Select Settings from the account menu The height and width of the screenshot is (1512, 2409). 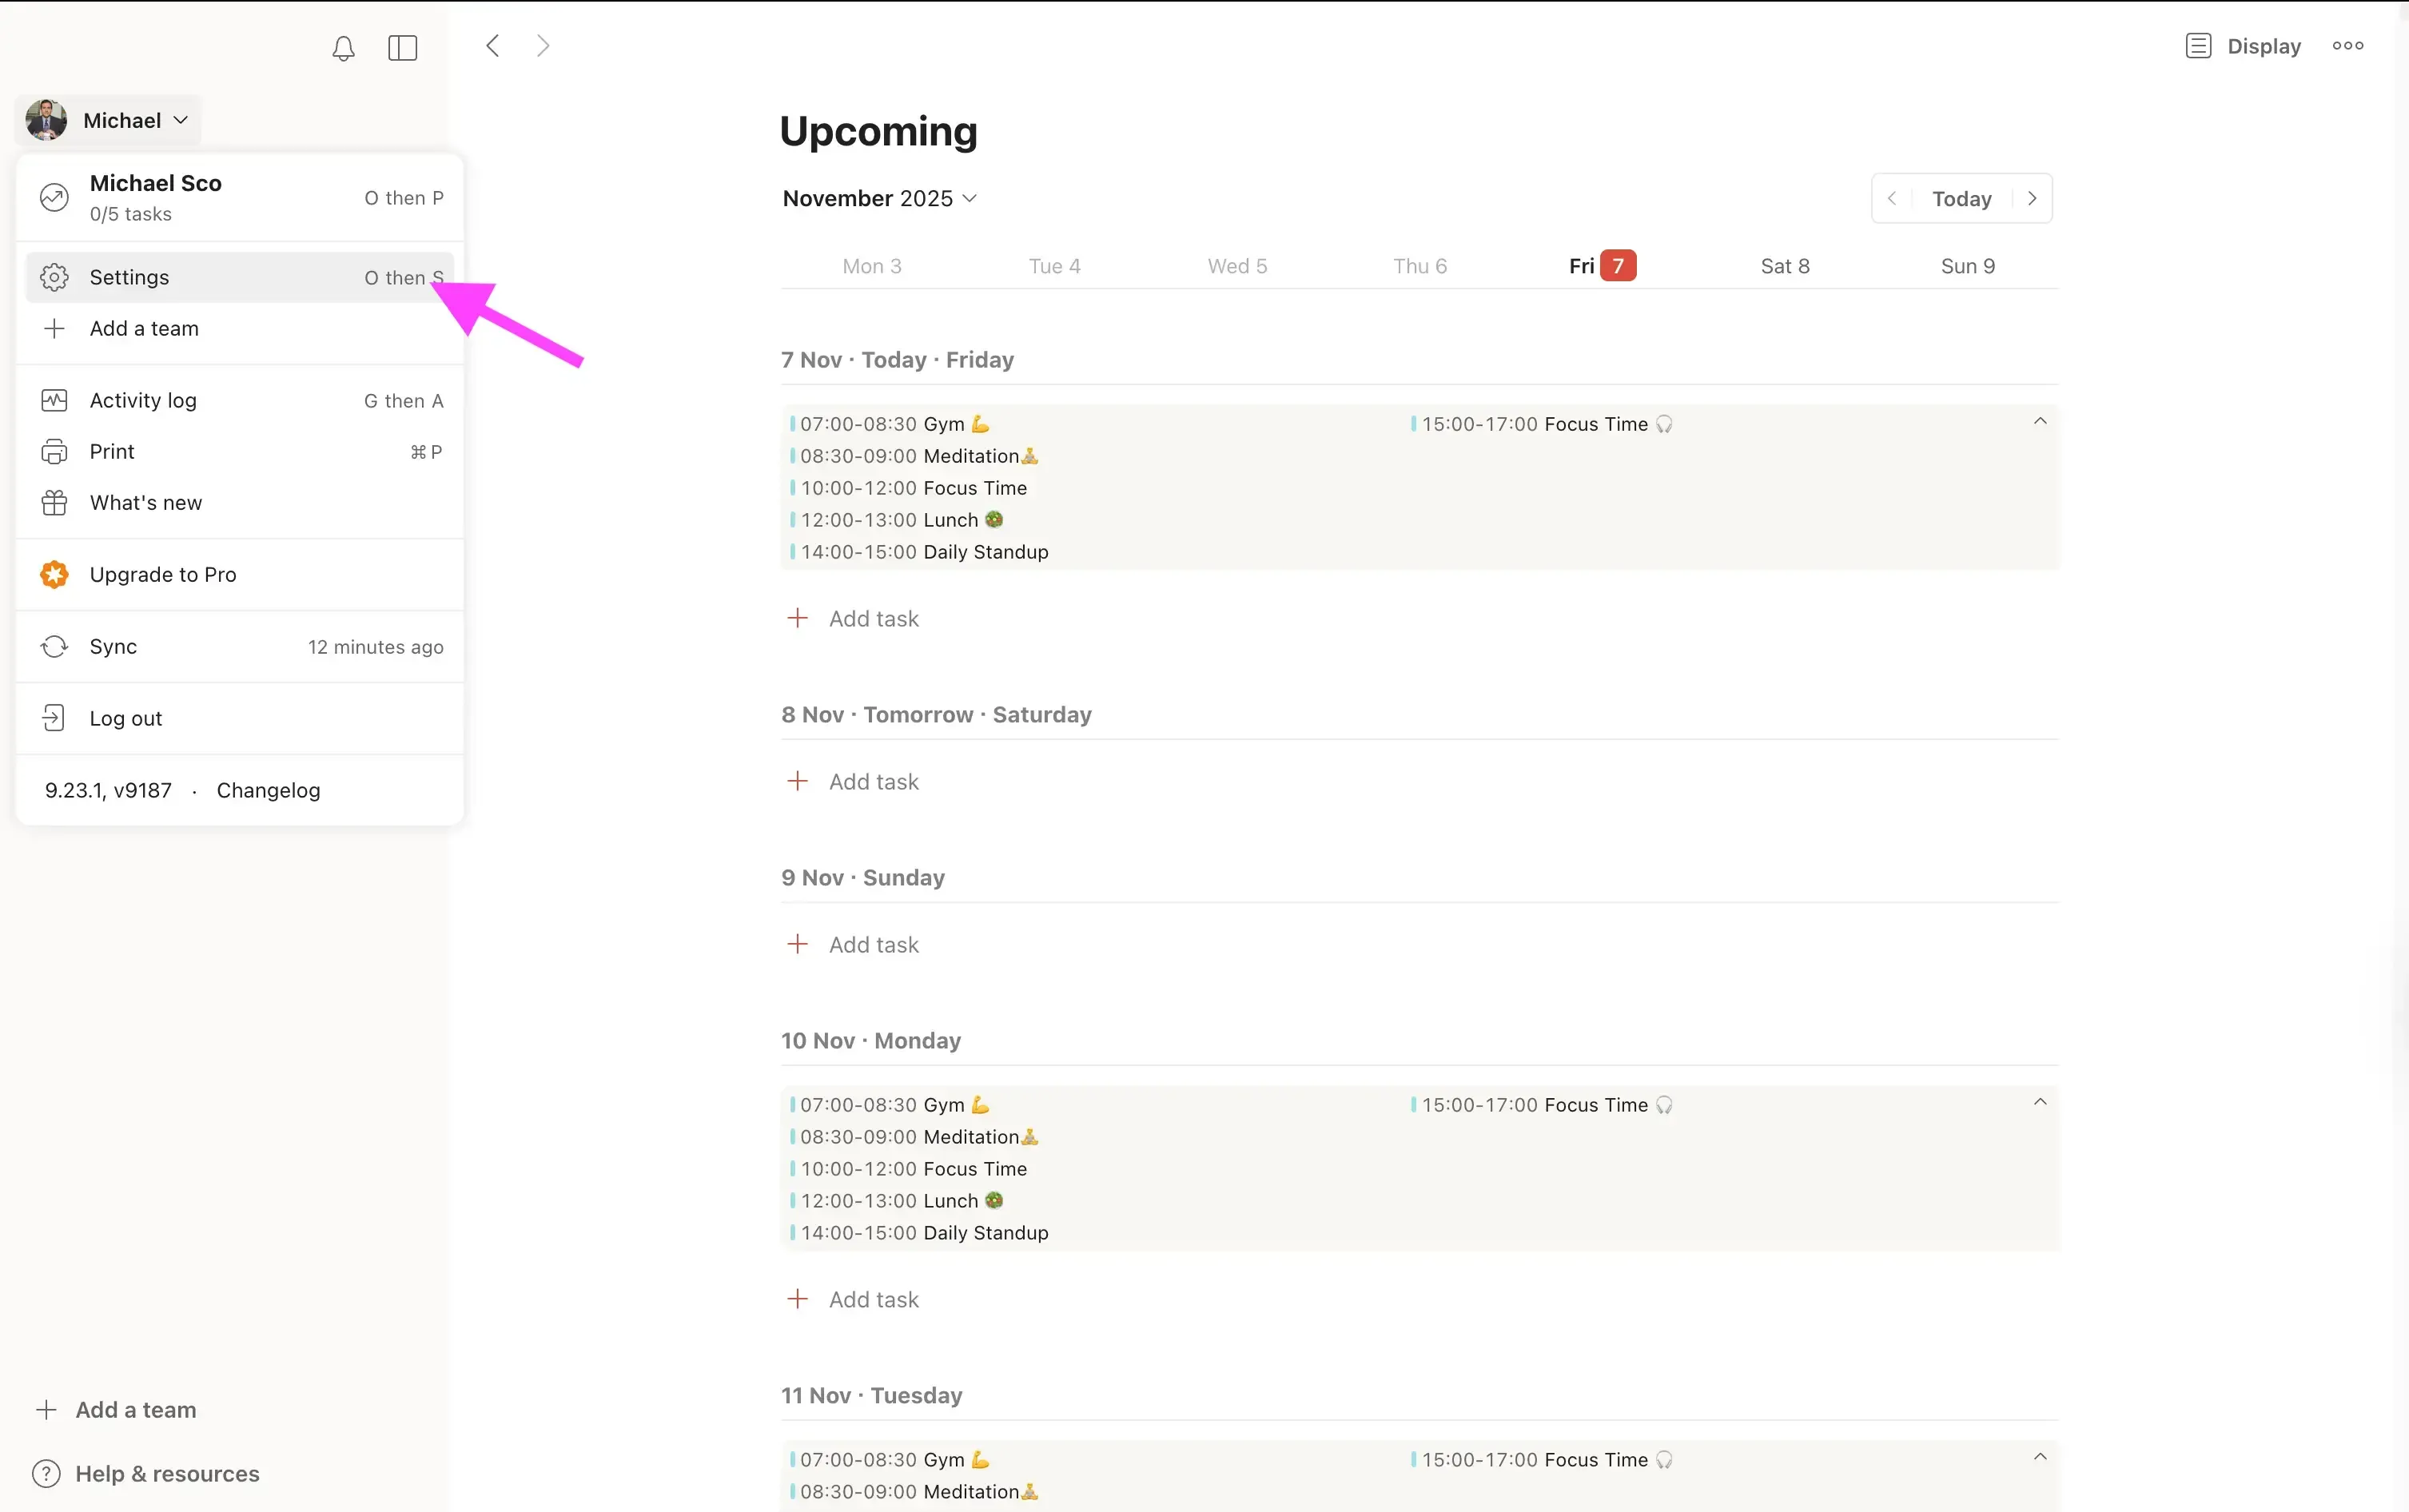130,277
